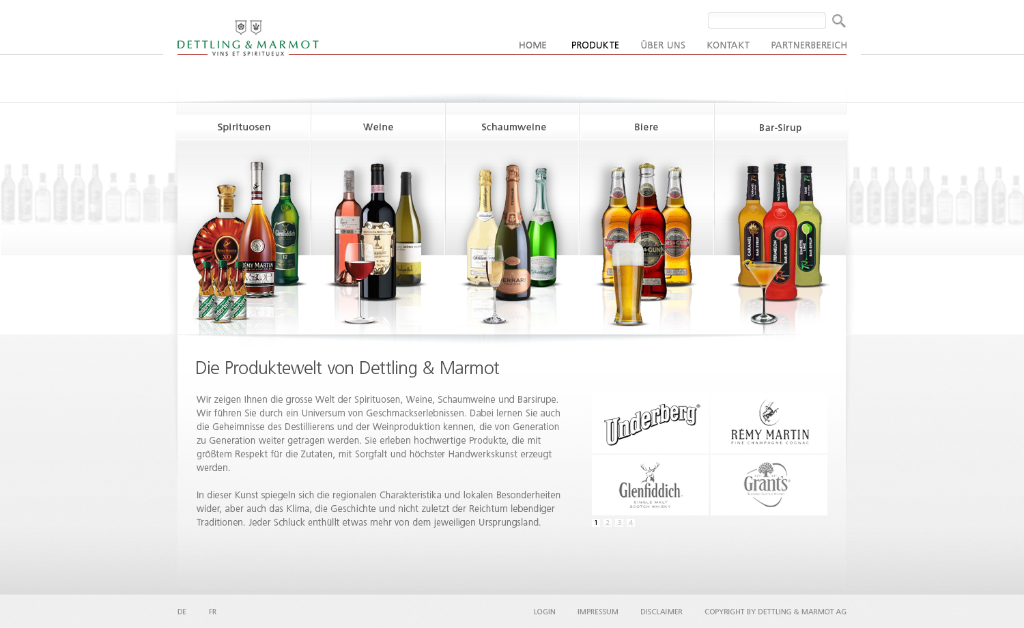Focus the search text field
The image size is (1024, 628).
coord(766,21)
